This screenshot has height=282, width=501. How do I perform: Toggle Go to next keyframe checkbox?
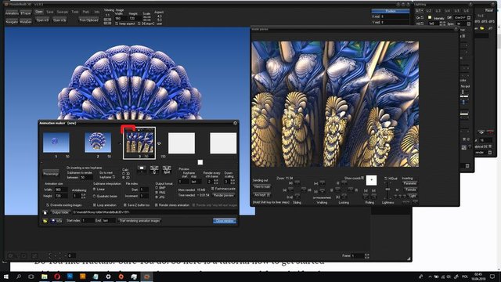tap(114, 177)
